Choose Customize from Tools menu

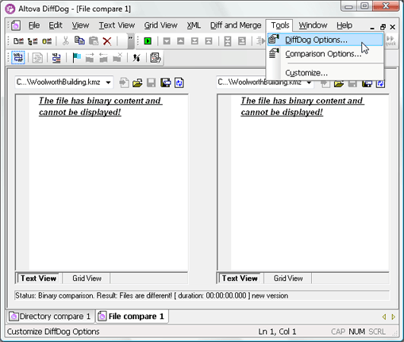coord(325,73)
